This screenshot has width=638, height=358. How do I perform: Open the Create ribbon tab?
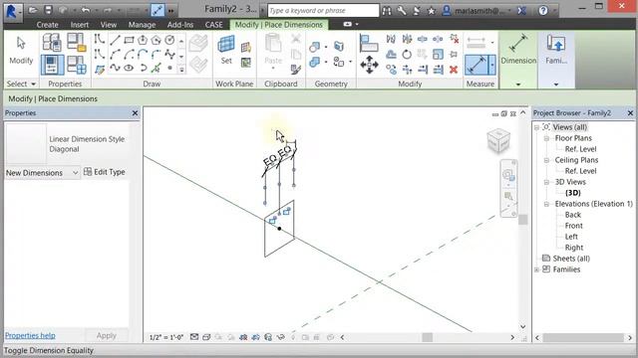point(47,25)
